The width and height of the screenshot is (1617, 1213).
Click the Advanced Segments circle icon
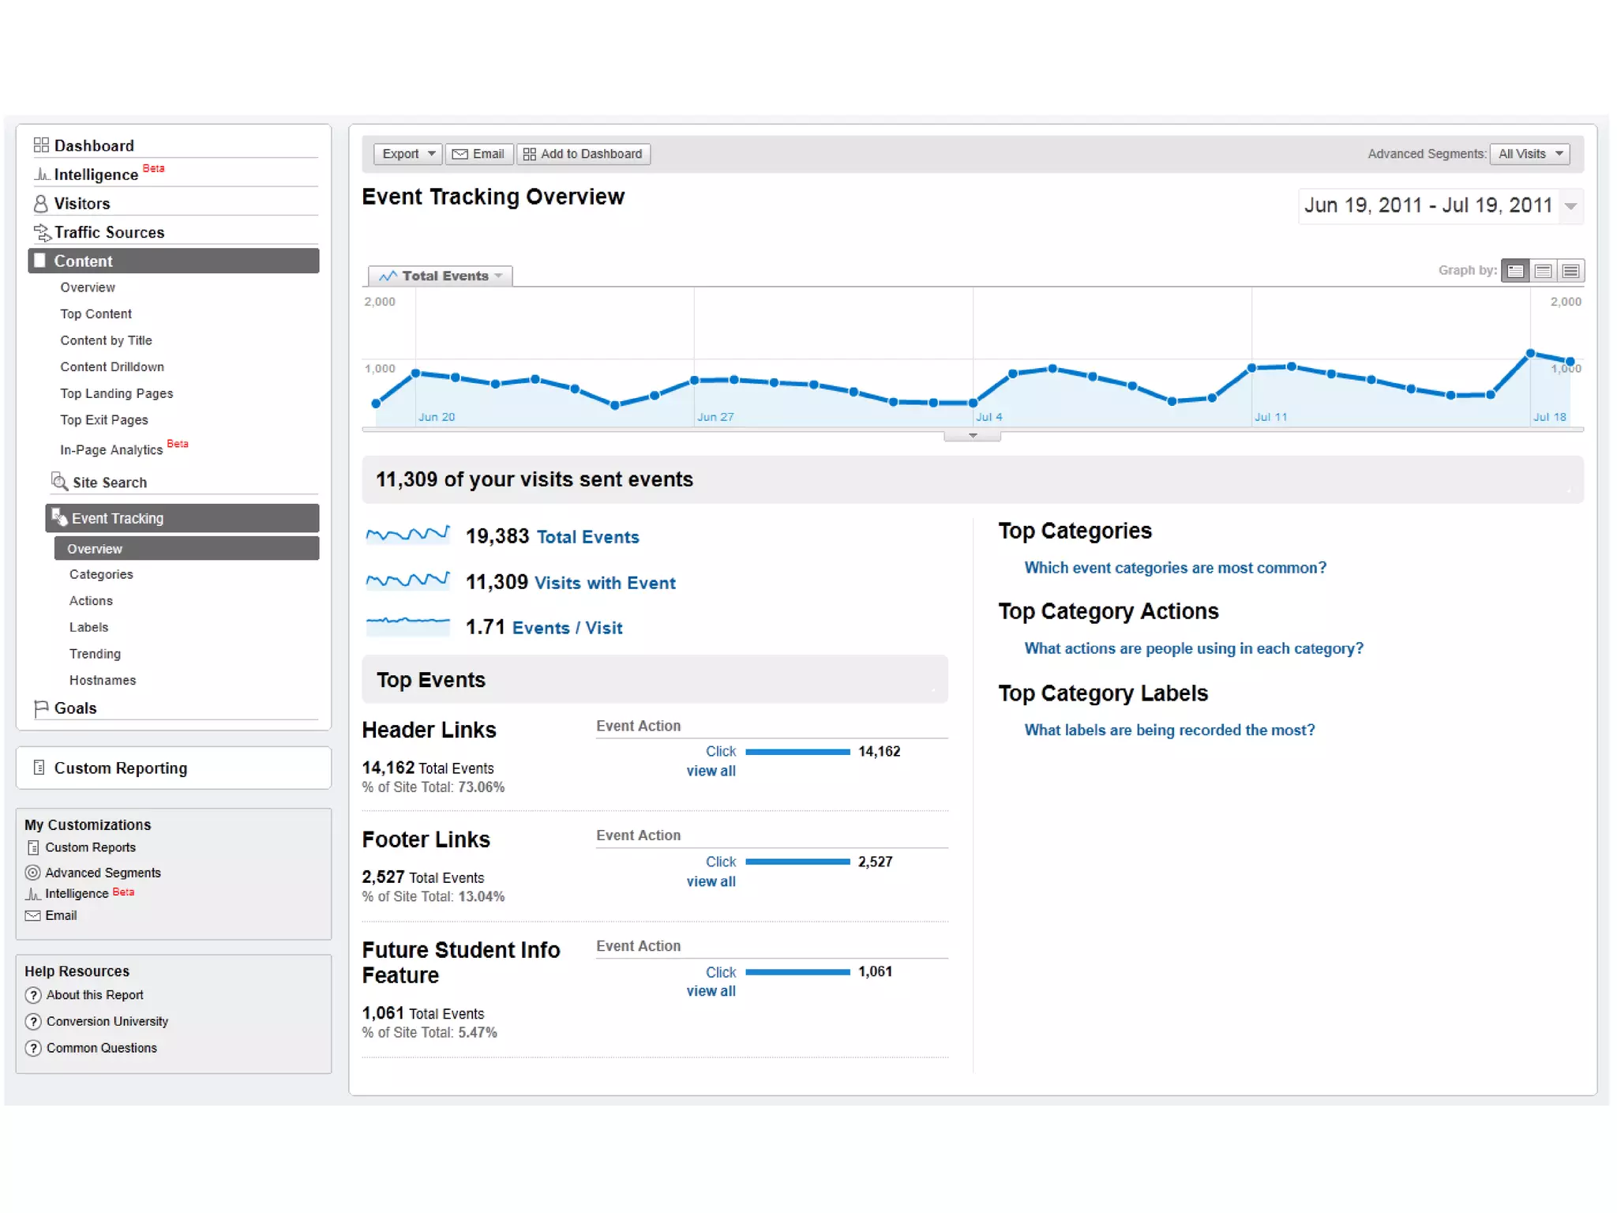[32, 873]
